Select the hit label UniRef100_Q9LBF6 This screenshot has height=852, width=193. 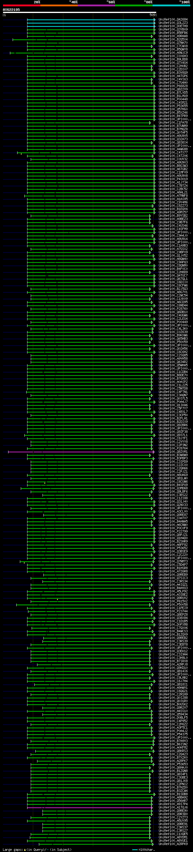[173, 491]
